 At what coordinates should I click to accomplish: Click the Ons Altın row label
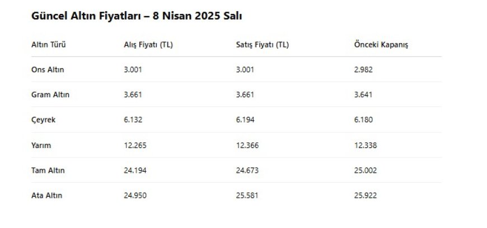pos(48,69)
